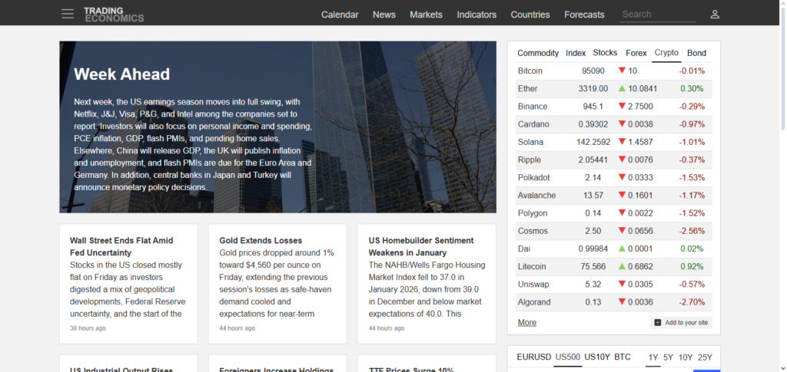The height and width of the screenshot is (372, 787).
Task: Open the Foreigners Increase Holdings article
Action: pos(277,370)
